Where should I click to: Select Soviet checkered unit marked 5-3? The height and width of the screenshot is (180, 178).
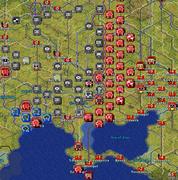[x=120, y=101]
